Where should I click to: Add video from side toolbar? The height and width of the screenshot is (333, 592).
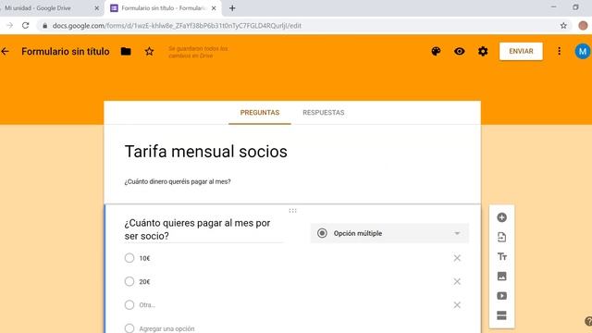click(x=501, y=296)
